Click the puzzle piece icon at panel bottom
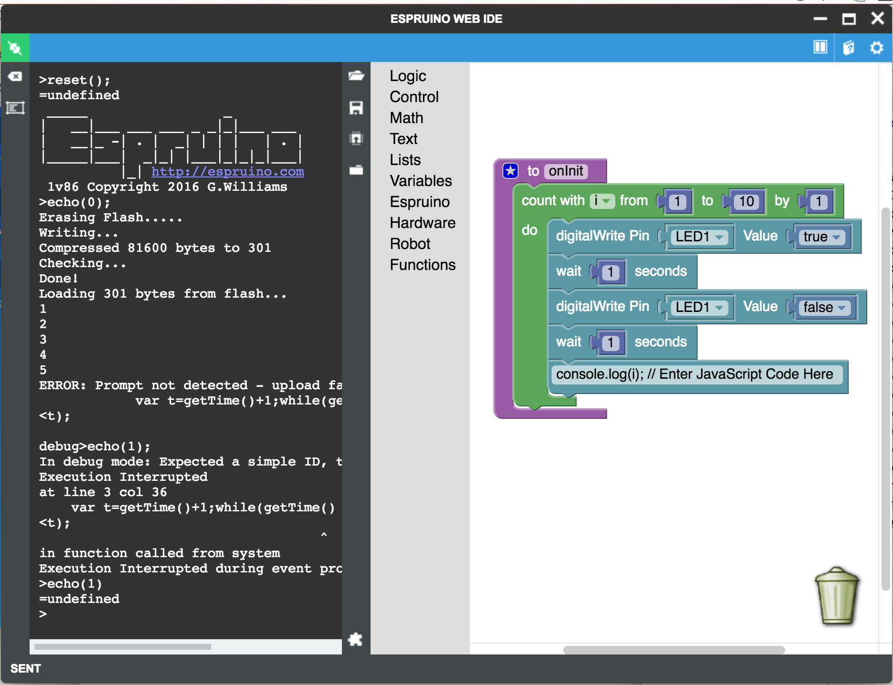Screen dimensions: 893x685 [355, 639]
